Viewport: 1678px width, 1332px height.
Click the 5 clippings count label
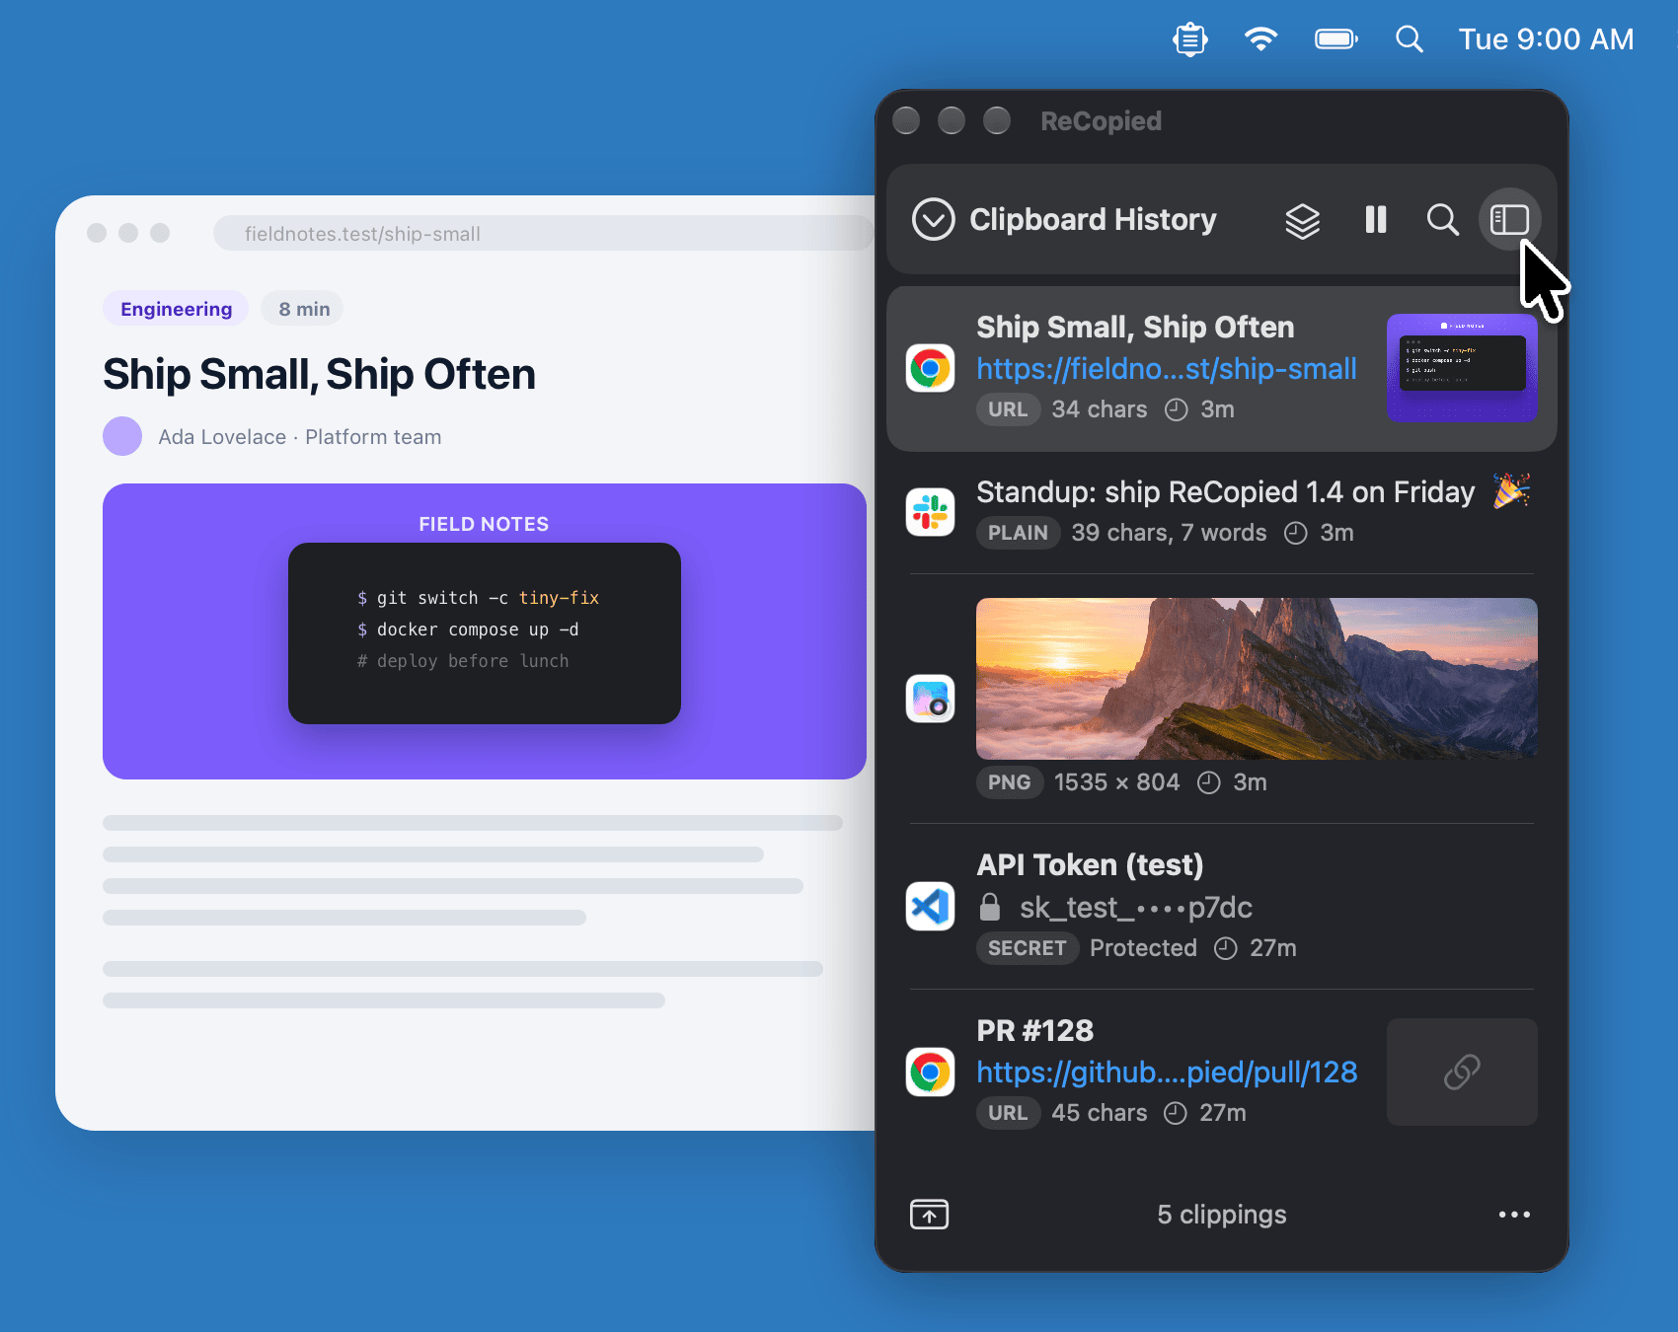click(1222, 1215)
